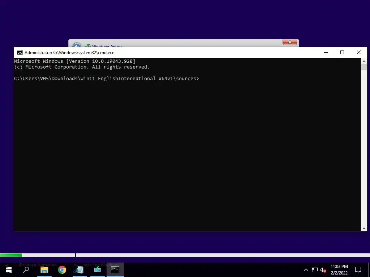Click the cmd.exe title bar icon
Screen dimensions: 370x277
tap(20, 53)
